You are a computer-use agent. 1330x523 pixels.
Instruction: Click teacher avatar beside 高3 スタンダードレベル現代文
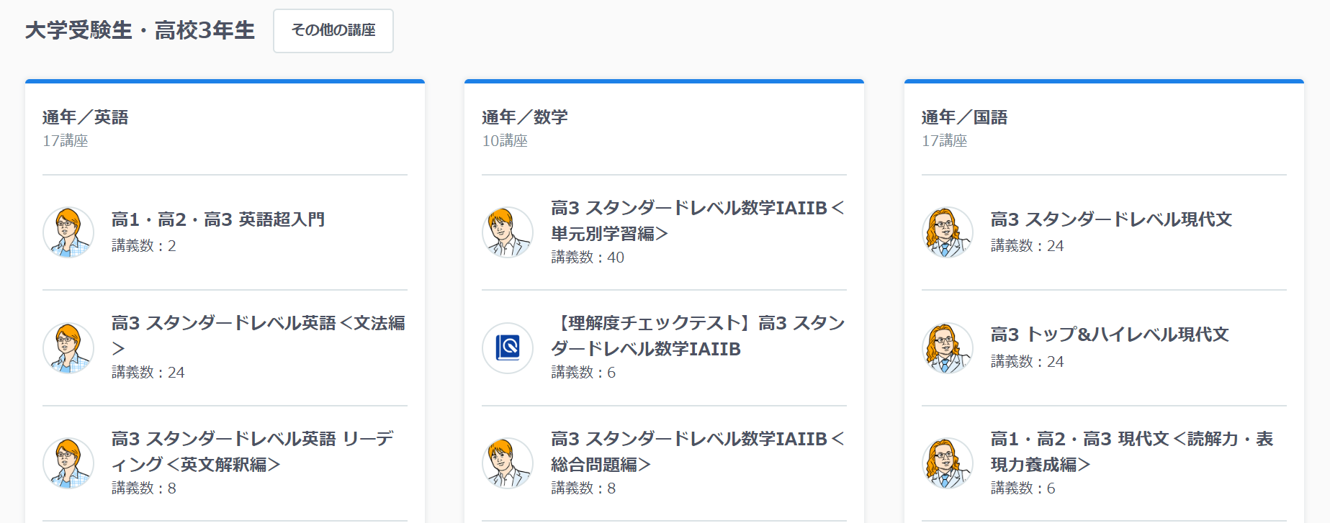click(947, 232)
